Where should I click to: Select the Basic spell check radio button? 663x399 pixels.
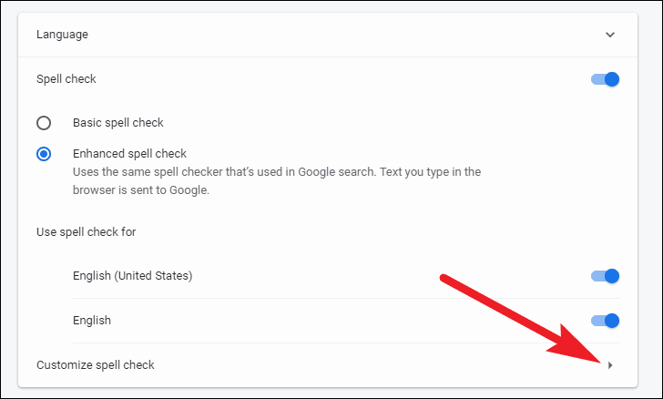[x=44, y=123]
